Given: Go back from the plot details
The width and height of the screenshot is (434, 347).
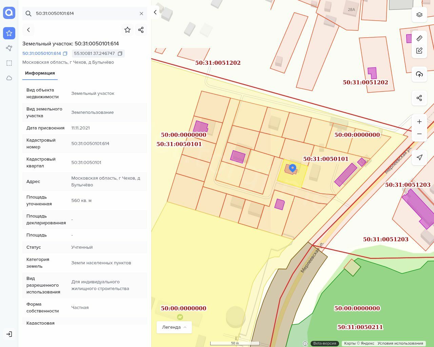Looking at the screenshot, I should click(28, 30).
